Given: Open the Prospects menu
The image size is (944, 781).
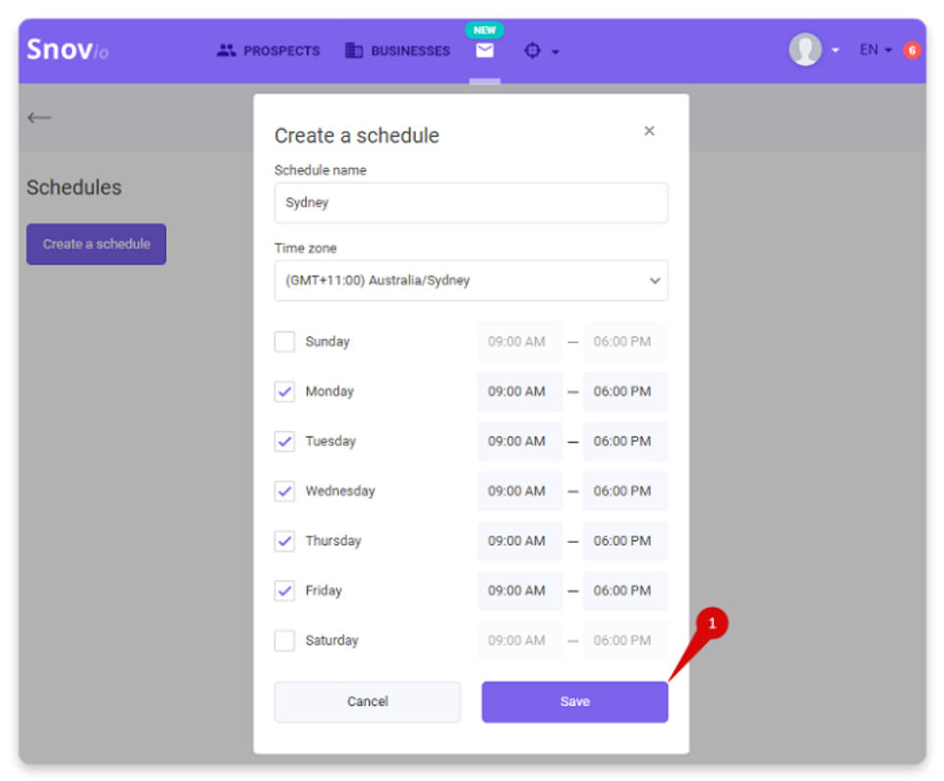Looking at the screenshot, I should pos(268,50).
